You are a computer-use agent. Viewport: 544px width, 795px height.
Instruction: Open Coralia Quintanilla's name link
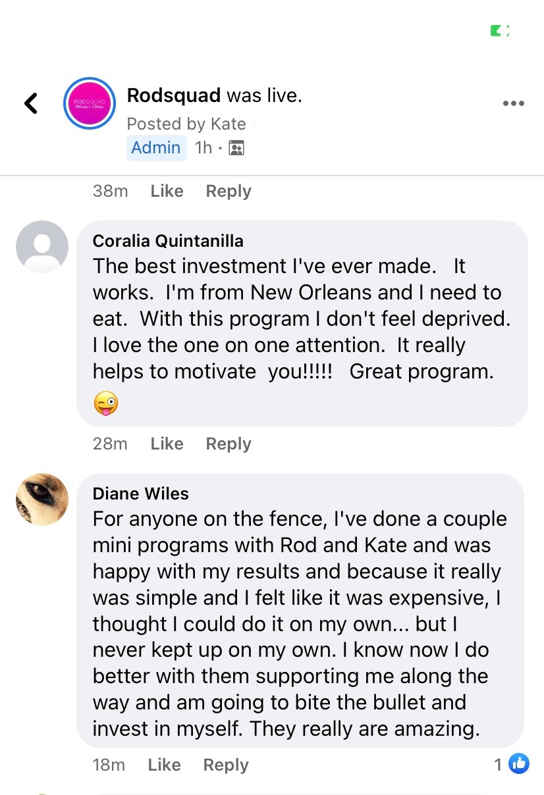168,241
